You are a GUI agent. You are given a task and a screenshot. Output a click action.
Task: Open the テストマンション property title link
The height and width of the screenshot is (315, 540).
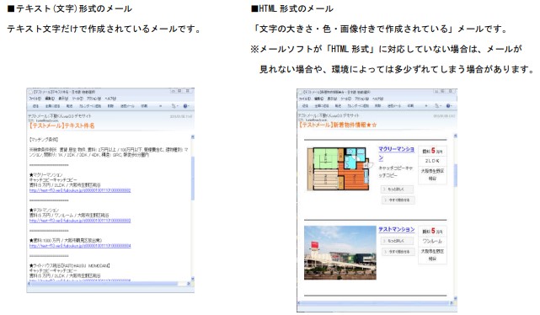pos(397,229)
